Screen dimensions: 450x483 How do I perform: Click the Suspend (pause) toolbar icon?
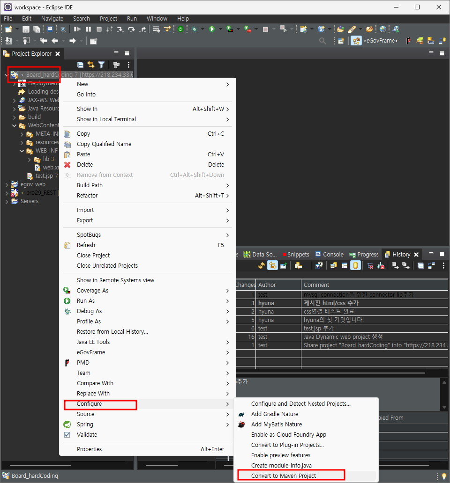tap(88, 29)
